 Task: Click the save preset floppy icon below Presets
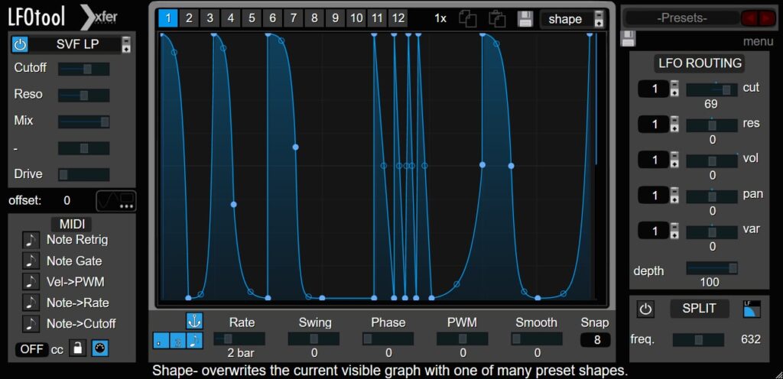[628, 38]
